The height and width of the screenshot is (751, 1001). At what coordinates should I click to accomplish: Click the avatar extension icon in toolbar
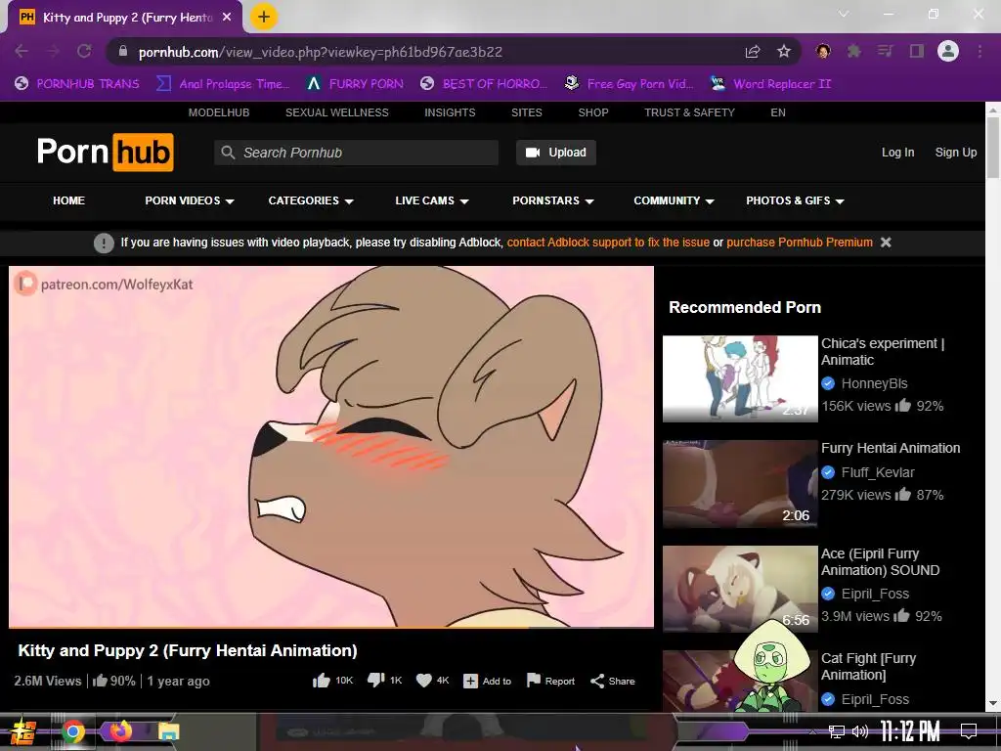[x=823, y=51]
